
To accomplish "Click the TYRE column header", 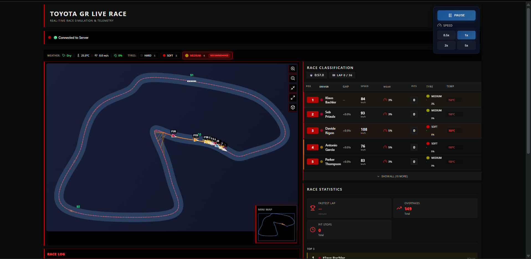I will click(430, 87).
